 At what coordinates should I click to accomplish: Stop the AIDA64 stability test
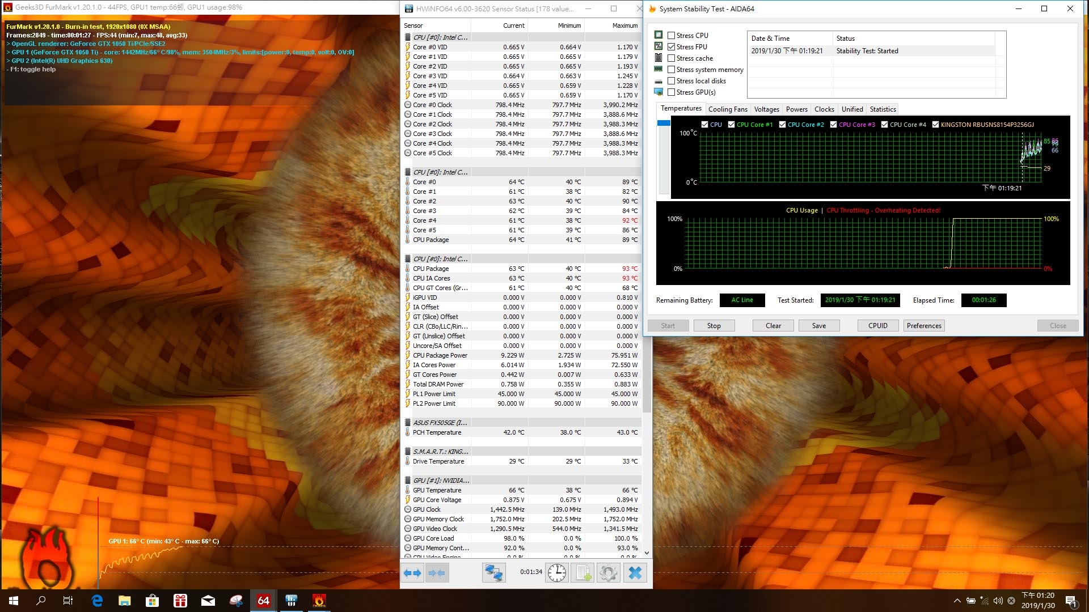point(714,326)
